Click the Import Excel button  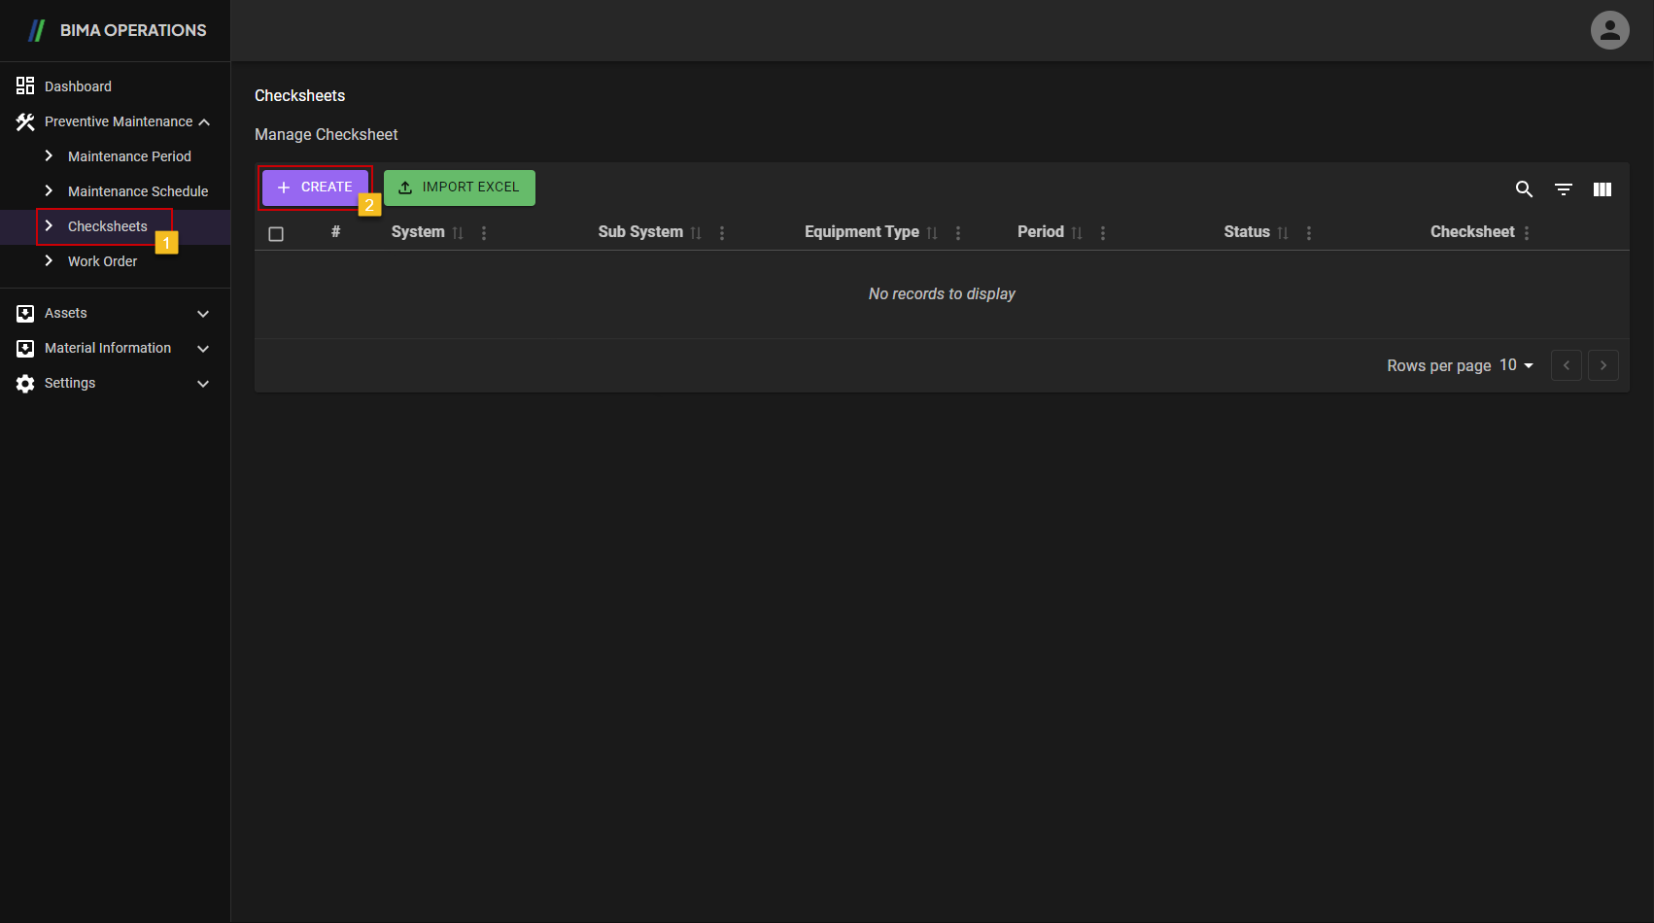(x=459, y=188)
